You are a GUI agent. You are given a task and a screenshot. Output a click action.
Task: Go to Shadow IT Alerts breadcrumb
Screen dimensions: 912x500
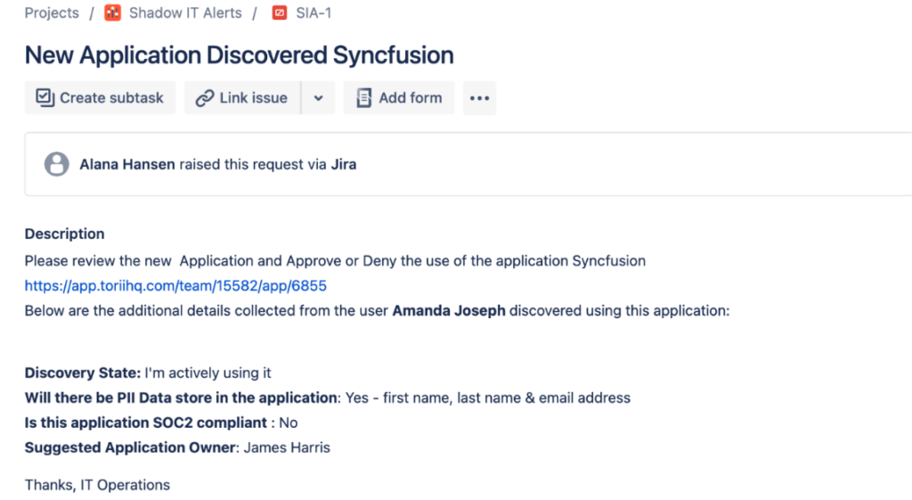185,12
